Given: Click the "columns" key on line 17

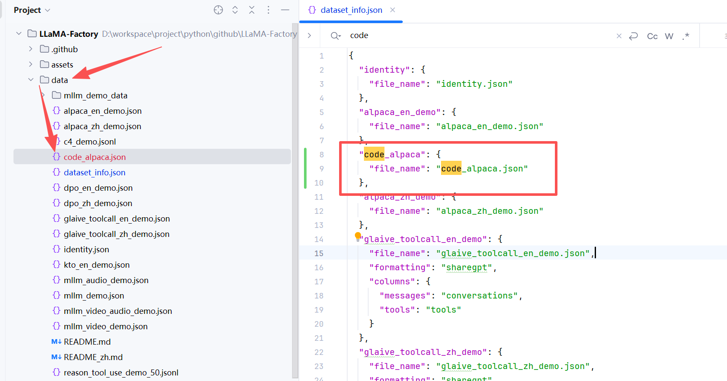Looking at the screenshot, I should tap(392, 281).
